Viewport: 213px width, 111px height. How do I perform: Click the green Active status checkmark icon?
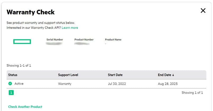tap(10, 84)
